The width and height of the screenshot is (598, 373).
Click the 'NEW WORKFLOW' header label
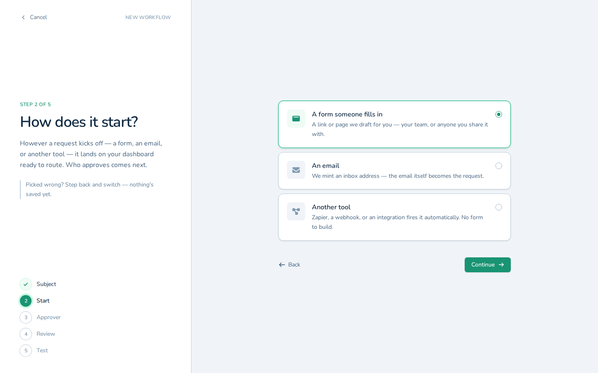pyautogui.click(x=148, y=17)
